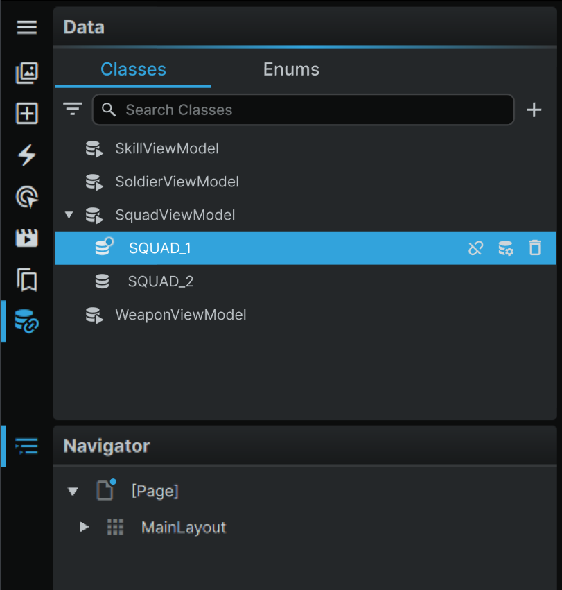Viewport: 562px width, 590px height.
Task: Click the Search Classes input field
Action: pyautogui.click(x=304, y=110)
